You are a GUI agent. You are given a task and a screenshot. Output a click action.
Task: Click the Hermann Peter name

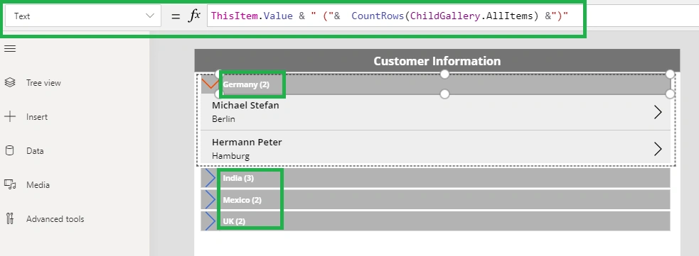tap(247, 143)
